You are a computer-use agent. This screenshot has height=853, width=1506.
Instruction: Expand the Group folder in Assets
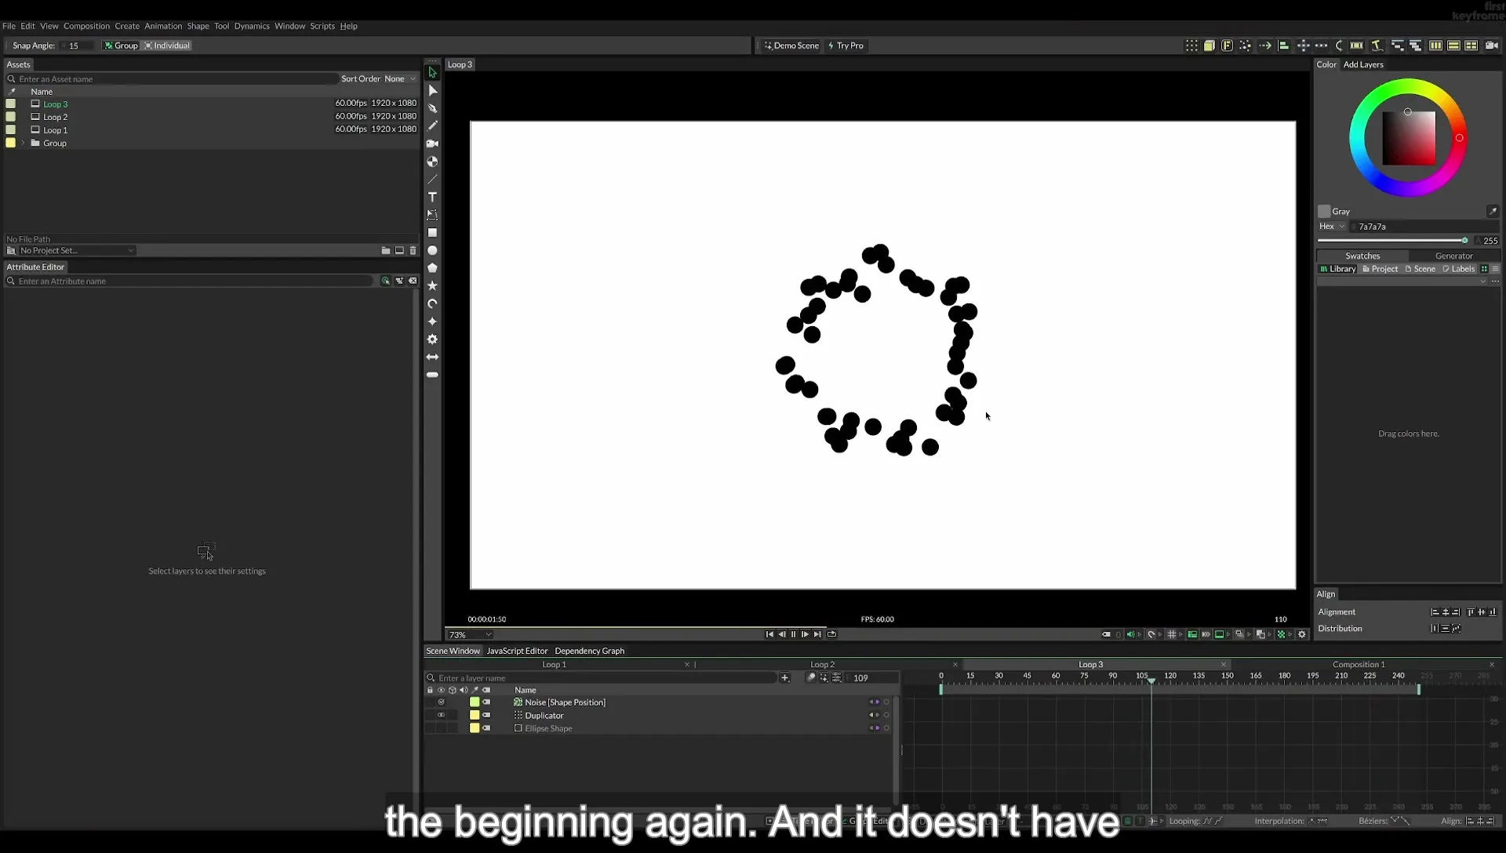pos(24,143)
